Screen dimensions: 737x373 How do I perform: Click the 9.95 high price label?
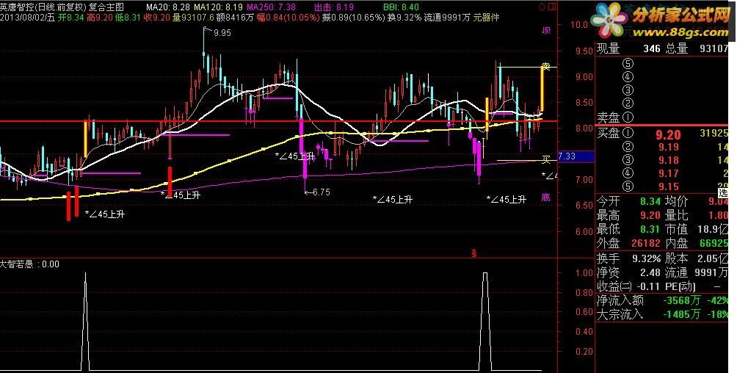click(x=222, y=33)
